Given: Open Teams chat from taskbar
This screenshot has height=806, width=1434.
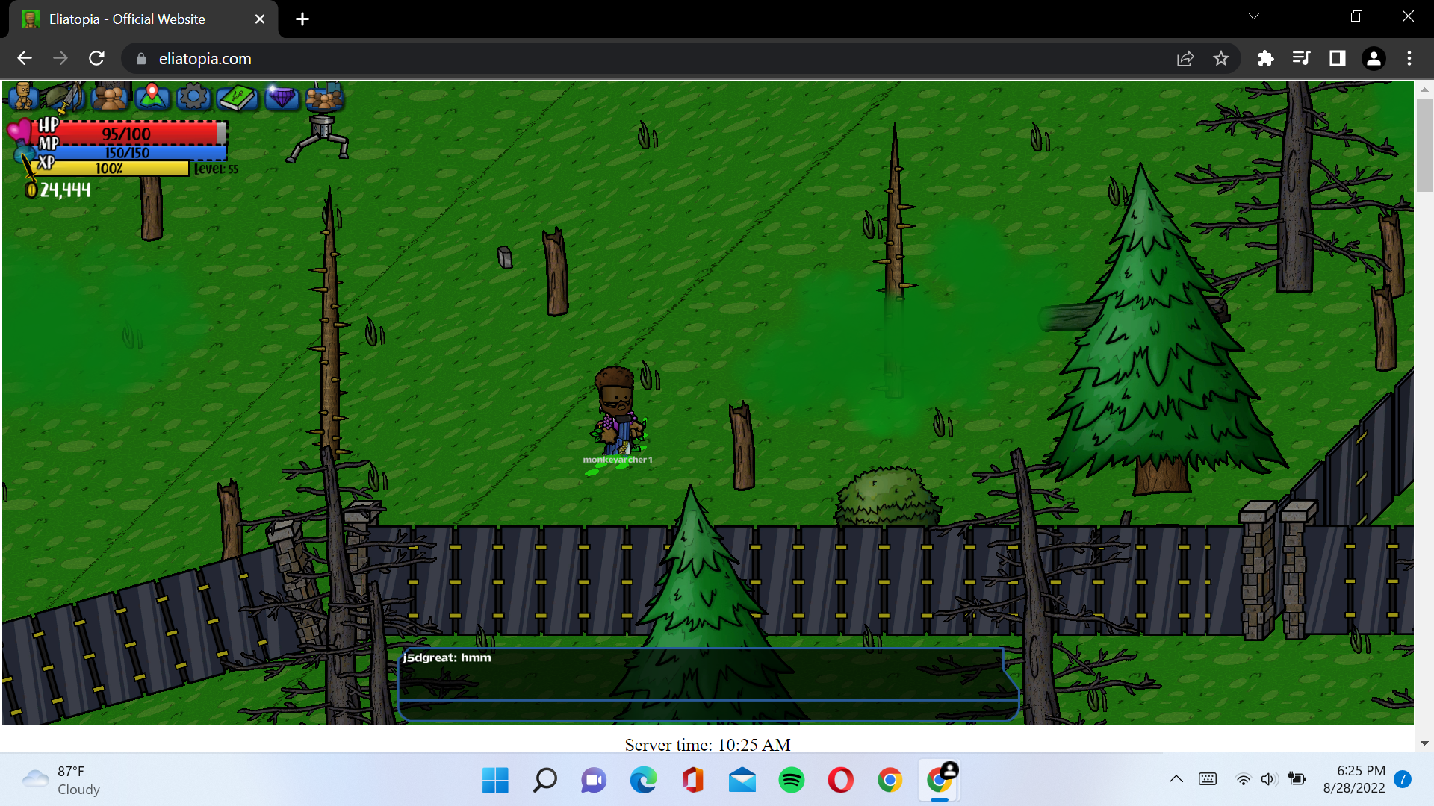Looking at the screenshot, I should pos(594,780).
